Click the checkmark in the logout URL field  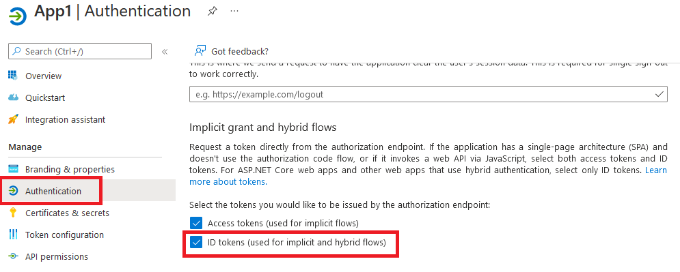tap(659, 94)
